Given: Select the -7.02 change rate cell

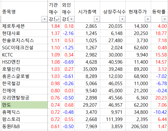Looking at the screenshot, I should click(x=159, y=76).
